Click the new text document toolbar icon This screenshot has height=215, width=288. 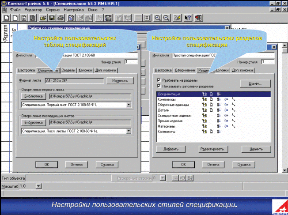tap(24, 18)
